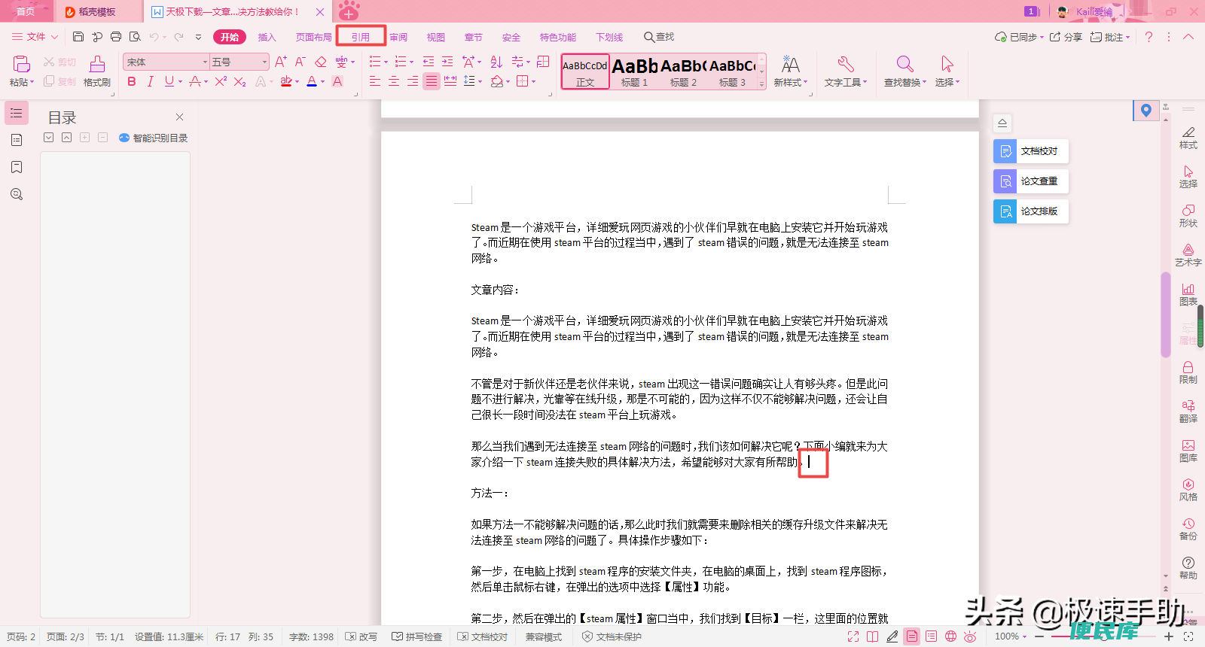
Task: Click the print icon in quick toolbar
Action: pos(115,37)
